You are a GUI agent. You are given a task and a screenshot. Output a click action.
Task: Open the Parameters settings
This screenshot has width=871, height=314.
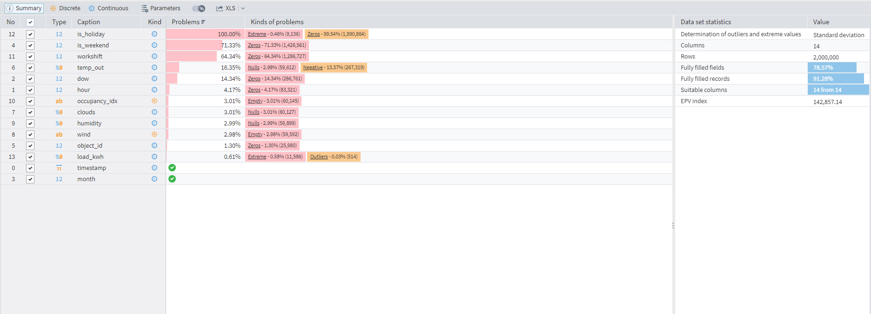point(161,8)
